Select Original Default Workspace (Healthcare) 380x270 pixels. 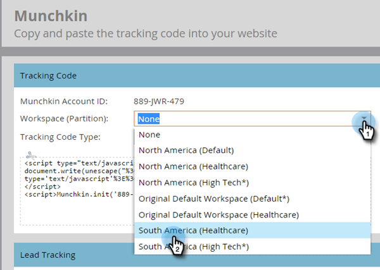click(x=252, y=214)
